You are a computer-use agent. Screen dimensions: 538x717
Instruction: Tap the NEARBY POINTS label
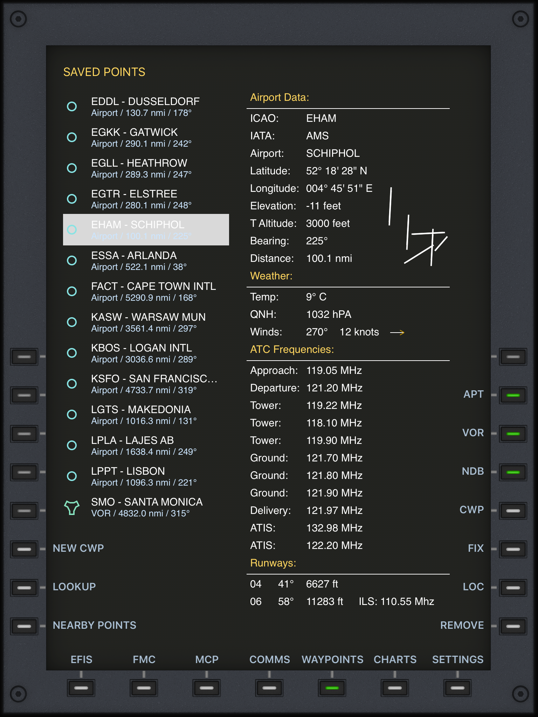pos(95,625)
